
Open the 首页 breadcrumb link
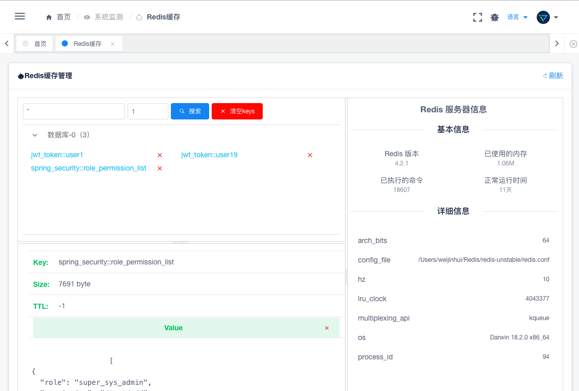coord(64,17)
